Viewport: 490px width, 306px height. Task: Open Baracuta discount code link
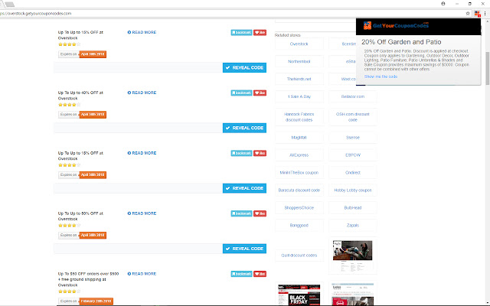(299, 190)
